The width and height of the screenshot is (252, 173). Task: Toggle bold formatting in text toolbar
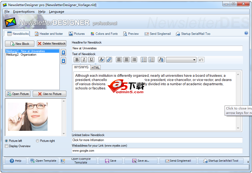point(77,60)
